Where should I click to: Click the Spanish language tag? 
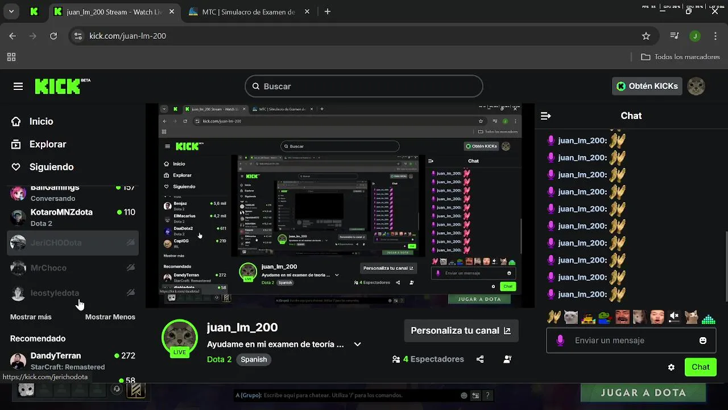[254, 359]
